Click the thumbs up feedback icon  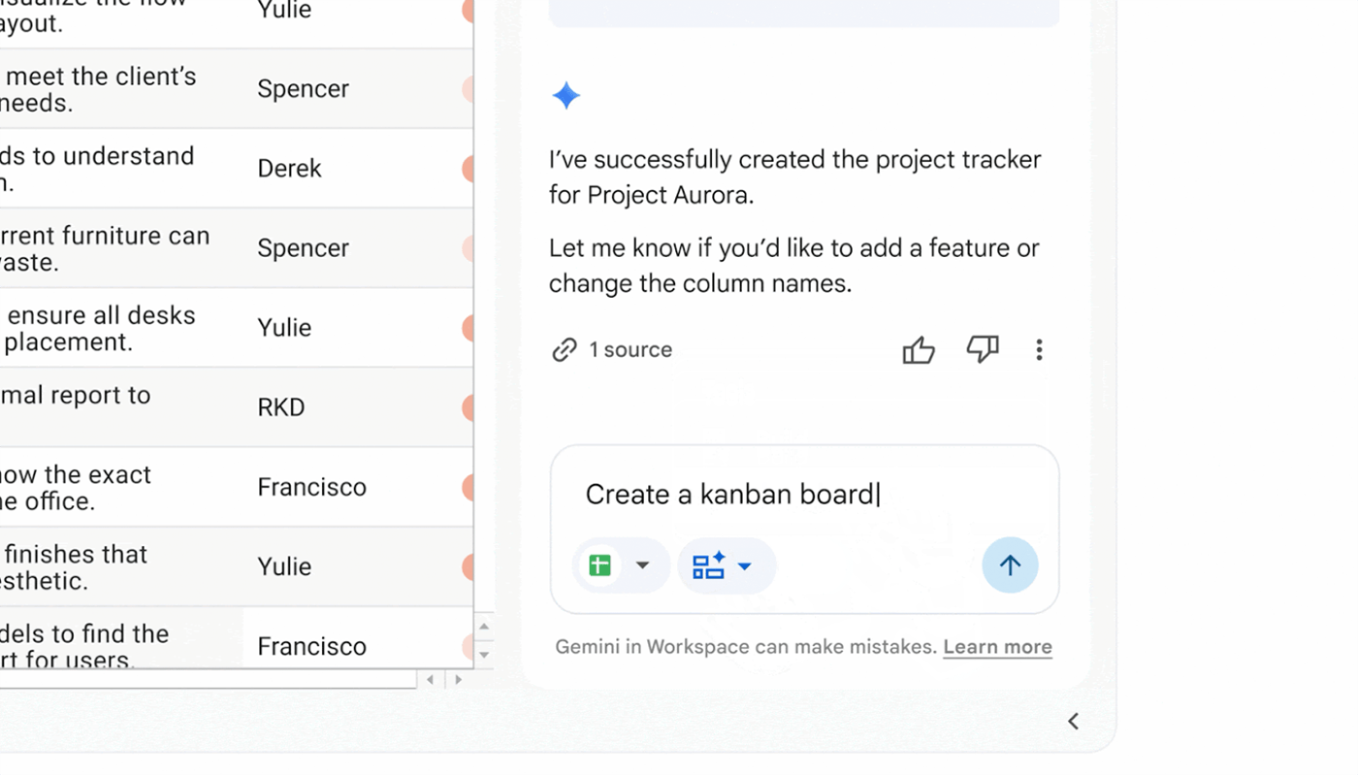click(x=919, y=349)
